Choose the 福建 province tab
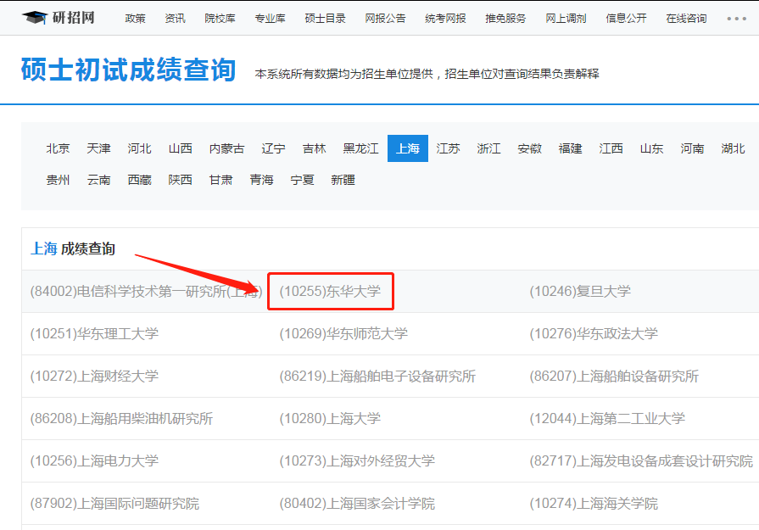The image size is (759, 530). coord(570,148)
